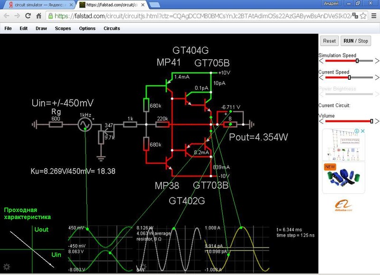The width and height of the screenshot is (380, 275).
Task: Open the Edit menu
Action: [23, 28]
